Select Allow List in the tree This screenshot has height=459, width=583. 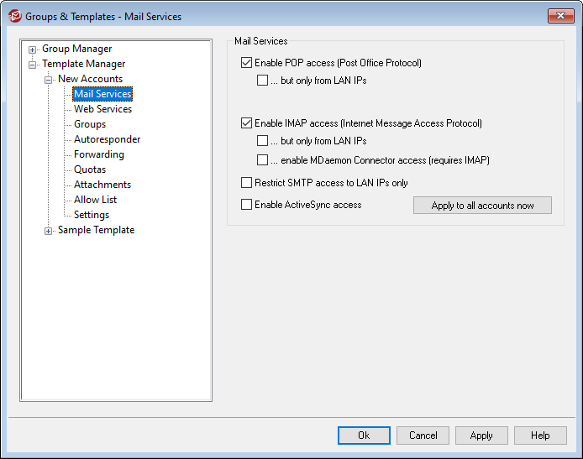(x=95, y=200)
